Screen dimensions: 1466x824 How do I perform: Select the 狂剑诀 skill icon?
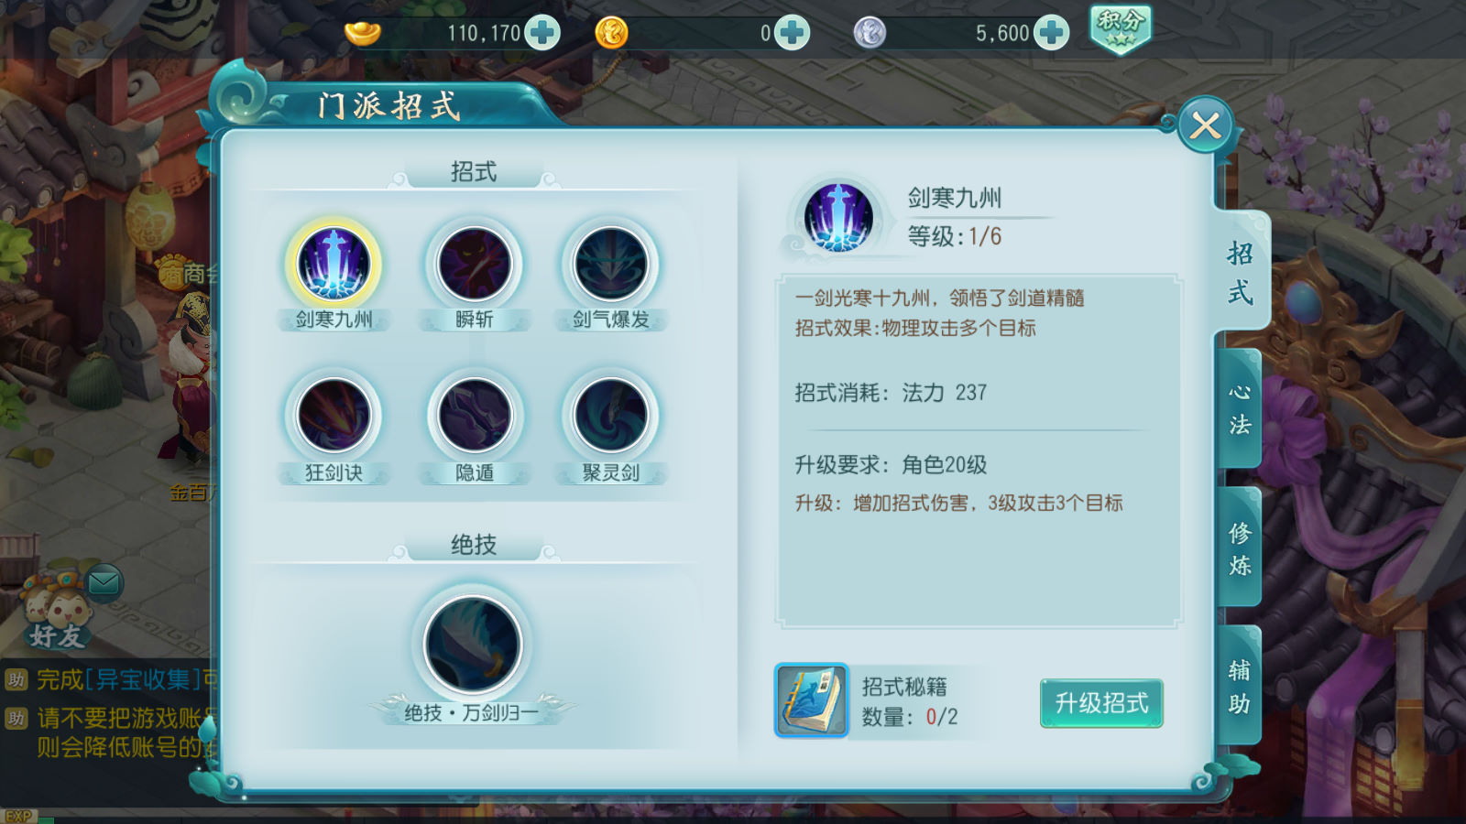pos(334,417)
